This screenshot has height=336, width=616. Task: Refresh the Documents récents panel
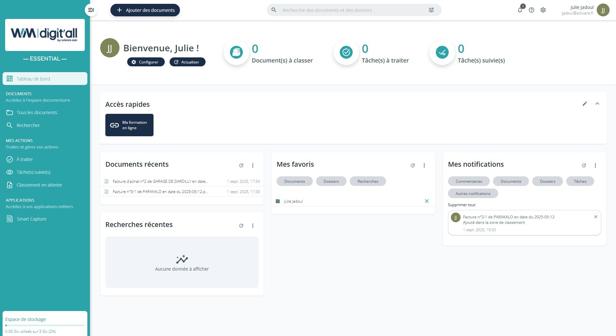(x=241, y=165)
